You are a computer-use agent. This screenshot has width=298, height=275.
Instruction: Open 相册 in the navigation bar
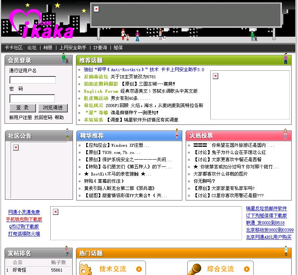[x=48, y=48]
